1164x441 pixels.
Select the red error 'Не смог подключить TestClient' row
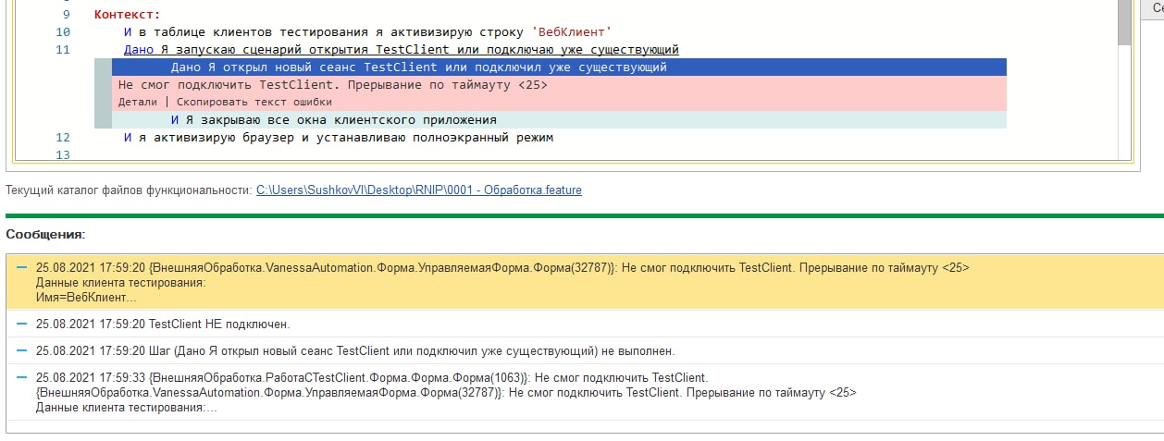point(559,84)
